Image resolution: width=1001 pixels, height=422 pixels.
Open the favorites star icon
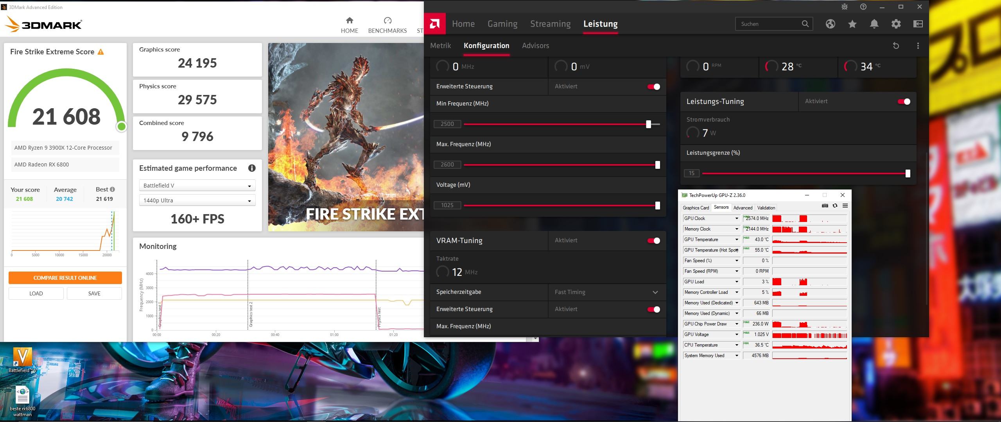point(852,24)
